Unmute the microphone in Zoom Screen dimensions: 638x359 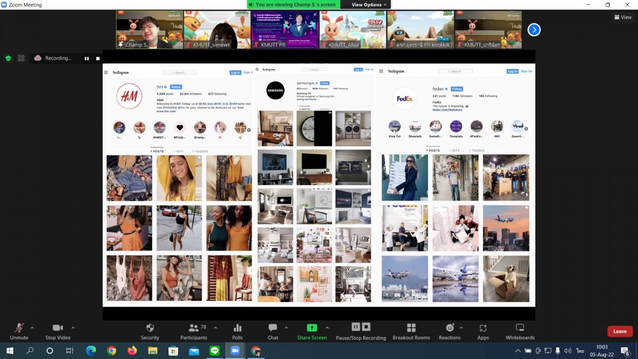coord(19,328)
